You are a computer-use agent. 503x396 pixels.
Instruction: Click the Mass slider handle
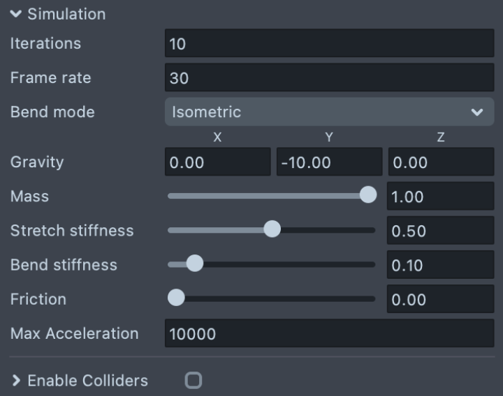point(368,195)
